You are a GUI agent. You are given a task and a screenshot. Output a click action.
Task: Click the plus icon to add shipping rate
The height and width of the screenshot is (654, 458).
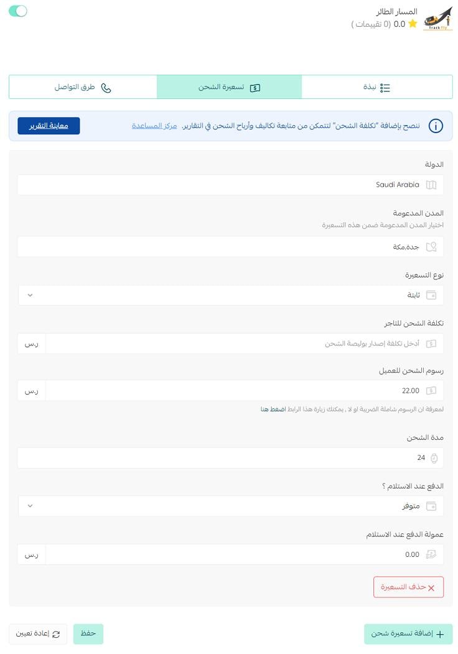point(440,634)
